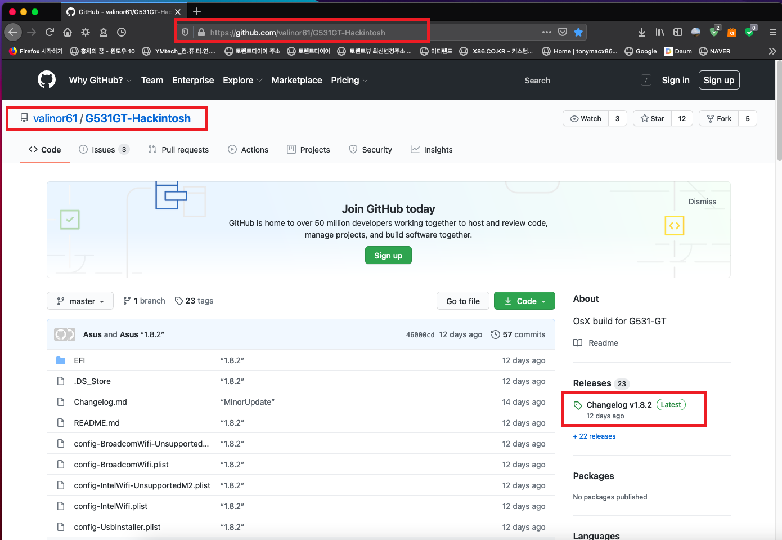Click Go to file button
Viewport: 782px width, 540px height.
(x=463, y=301)
